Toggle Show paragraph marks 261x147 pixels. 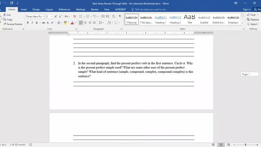120,16
